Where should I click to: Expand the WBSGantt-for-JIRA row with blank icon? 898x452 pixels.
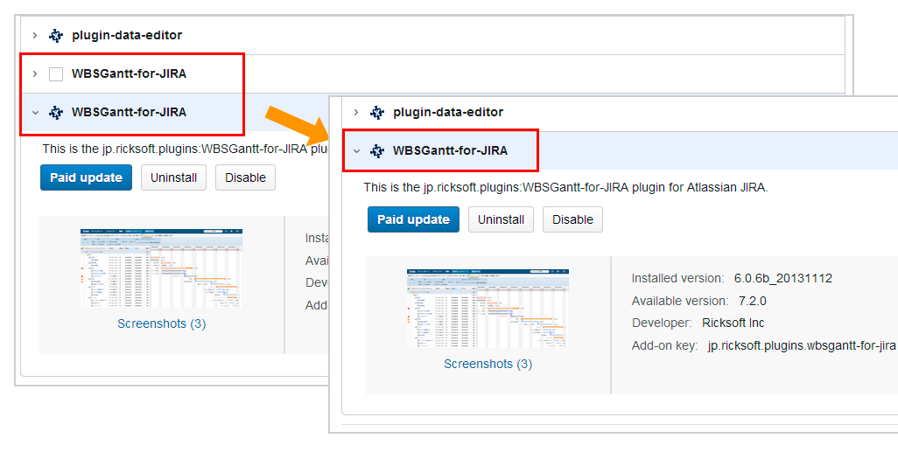click(x=35, y=74)
